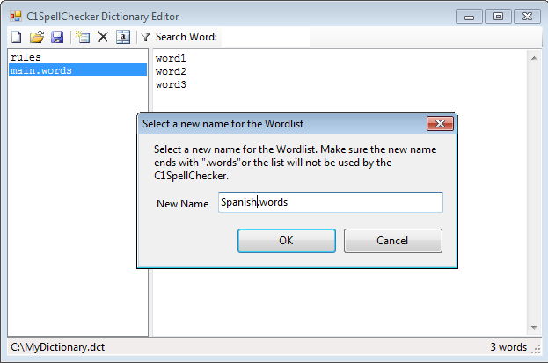
Task: Click scrollbar up arrow in word pane
Action: click(534, 58)
